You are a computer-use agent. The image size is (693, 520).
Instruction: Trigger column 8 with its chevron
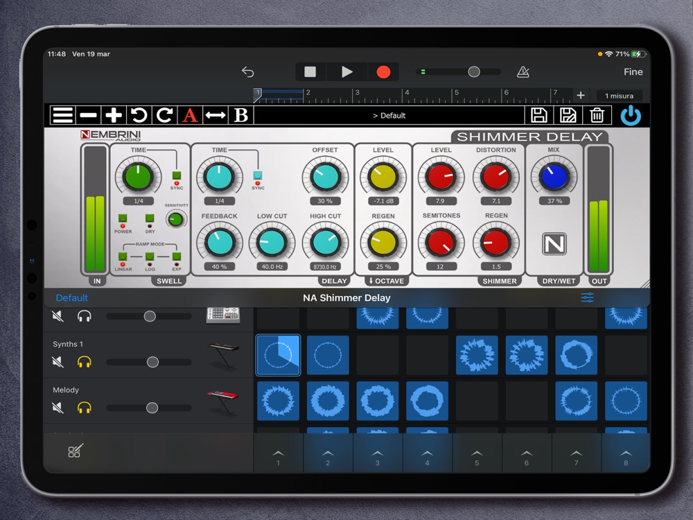coord(626,454)
